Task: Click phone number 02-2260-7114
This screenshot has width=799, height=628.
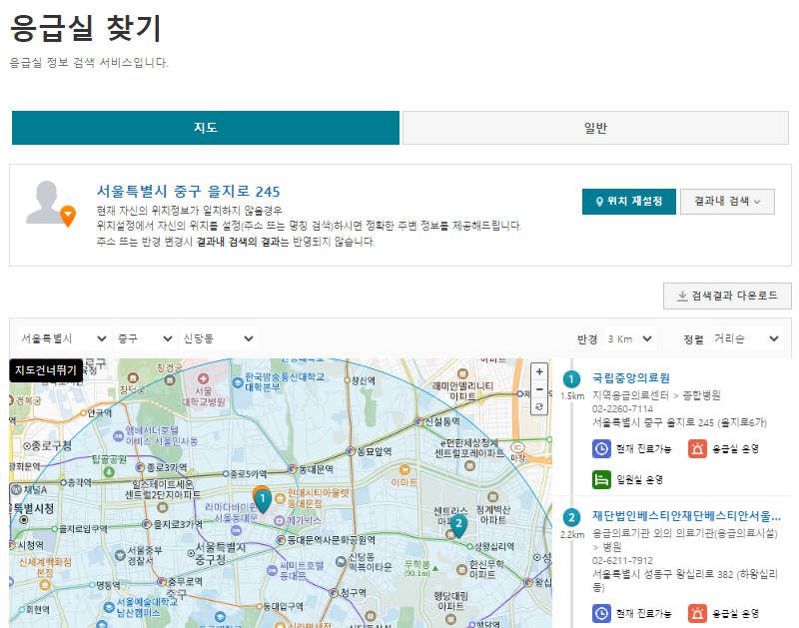Action: [622, 409]
